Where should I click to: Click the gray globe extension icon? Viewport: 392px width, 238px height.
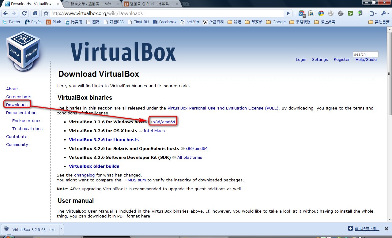click(x=331, y=13)
